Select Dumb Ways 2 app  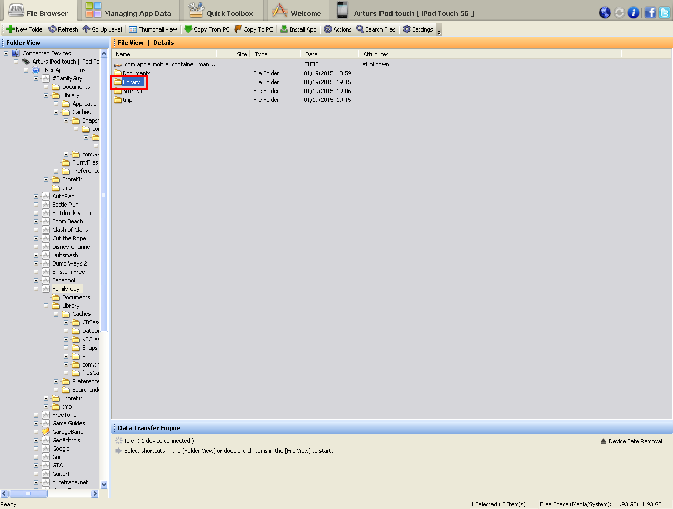(69, 263)
